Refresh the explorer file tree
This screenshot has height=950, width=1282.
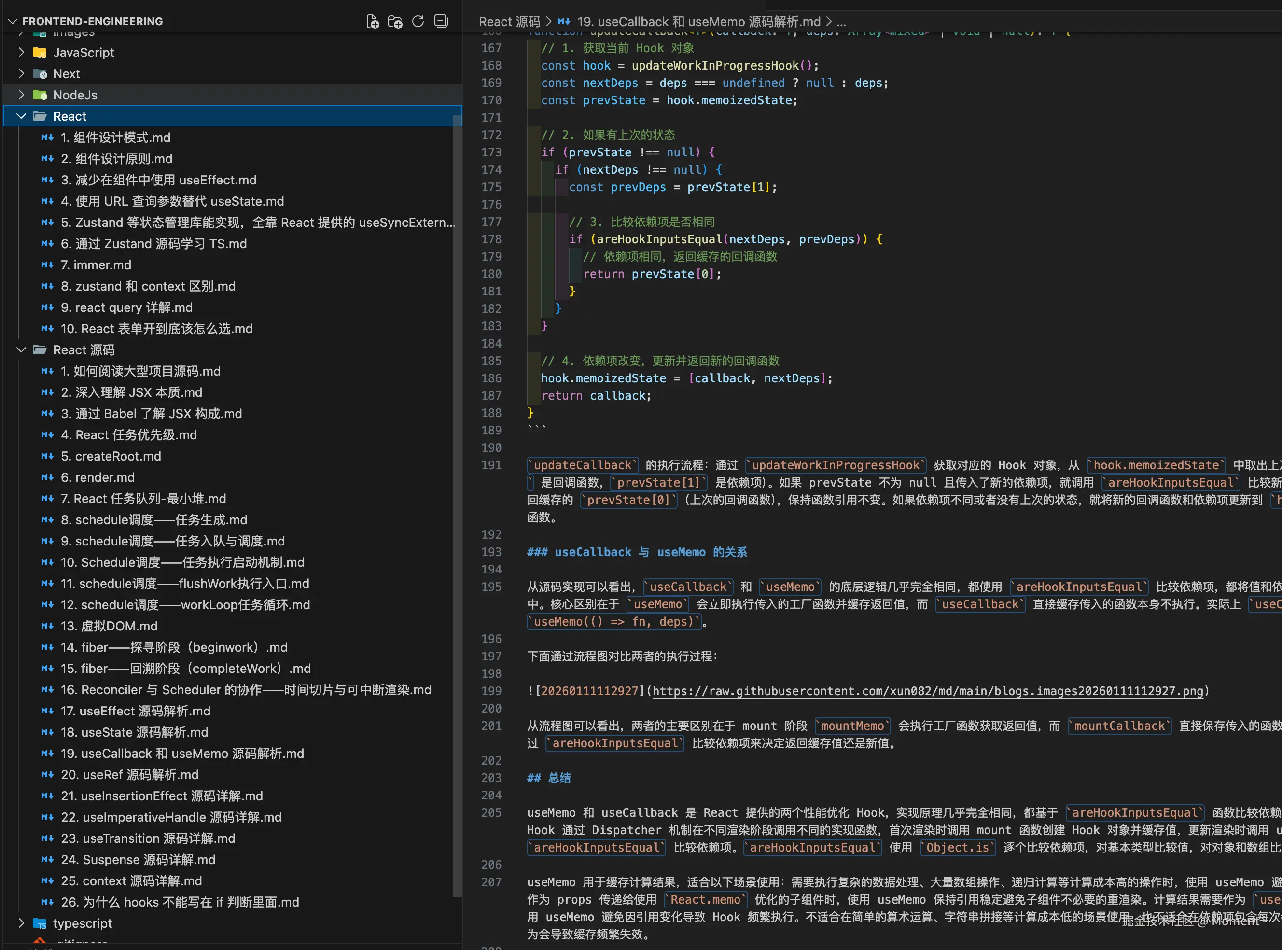[418, 21]
